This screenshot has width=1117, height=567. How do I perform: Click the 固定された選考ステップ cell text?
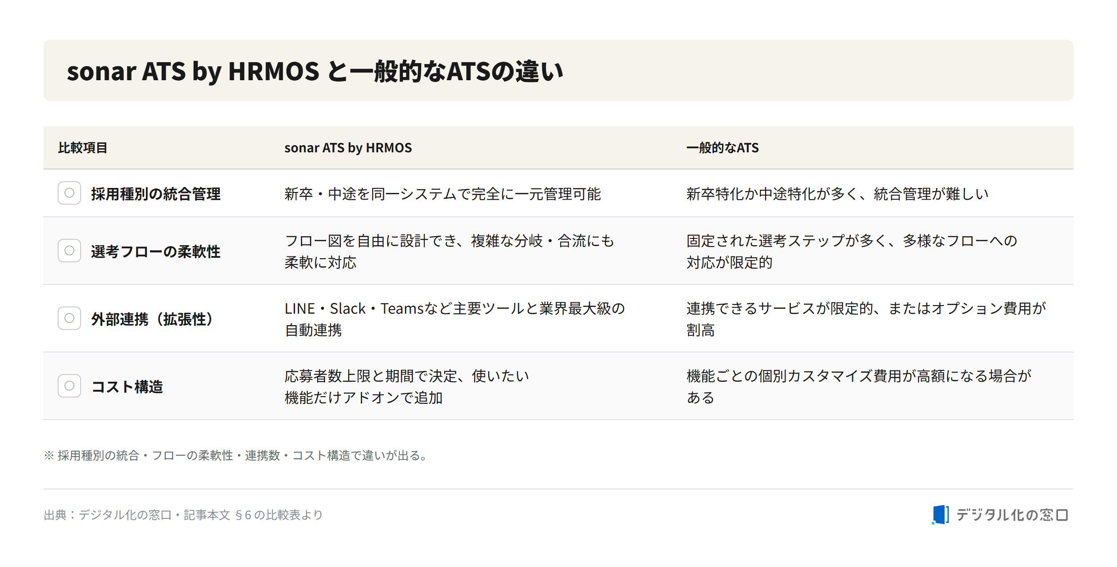(x=852, y=251)
